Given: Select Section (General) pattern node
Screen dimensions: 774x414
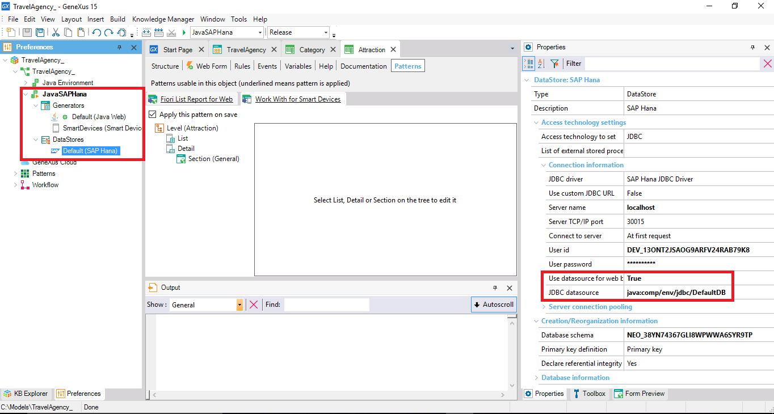Looking at the screenshot, I should (x=213, y=159).
